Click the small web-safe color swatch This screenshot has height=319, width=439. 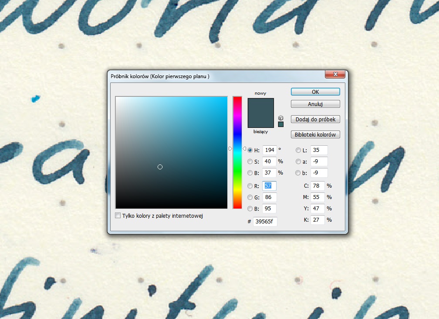[281, 124]
